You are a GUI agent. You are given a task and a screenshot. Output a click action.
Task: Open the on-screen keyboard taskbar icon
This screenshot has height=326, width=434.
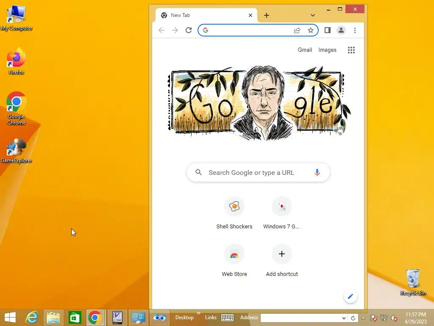(227, 318)
